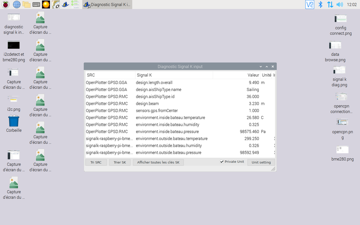This screenshot has width=360, height=225.
Task: Toggle the Private Unit checkbox
Action: [x=222, y=162]
